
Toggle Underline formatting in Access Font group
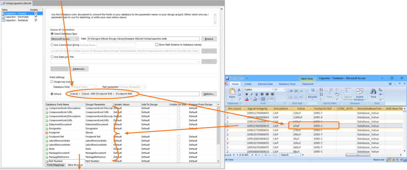[x=256, y=94]
